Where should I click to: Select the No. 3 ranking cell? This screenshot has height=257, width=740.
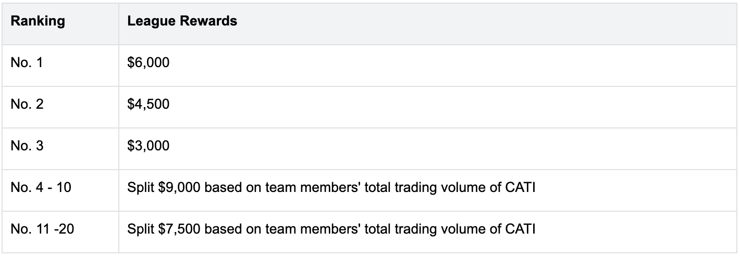click(x=27, y=146)
